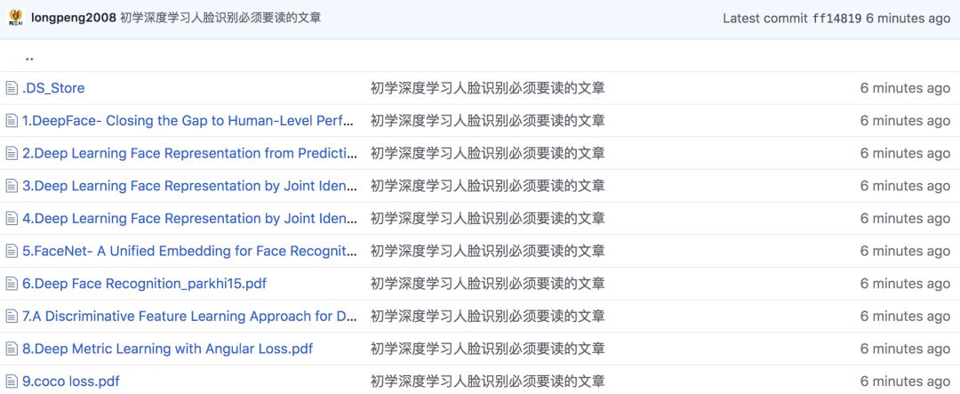Open commit message in 7.A Discriminative row

487,317
